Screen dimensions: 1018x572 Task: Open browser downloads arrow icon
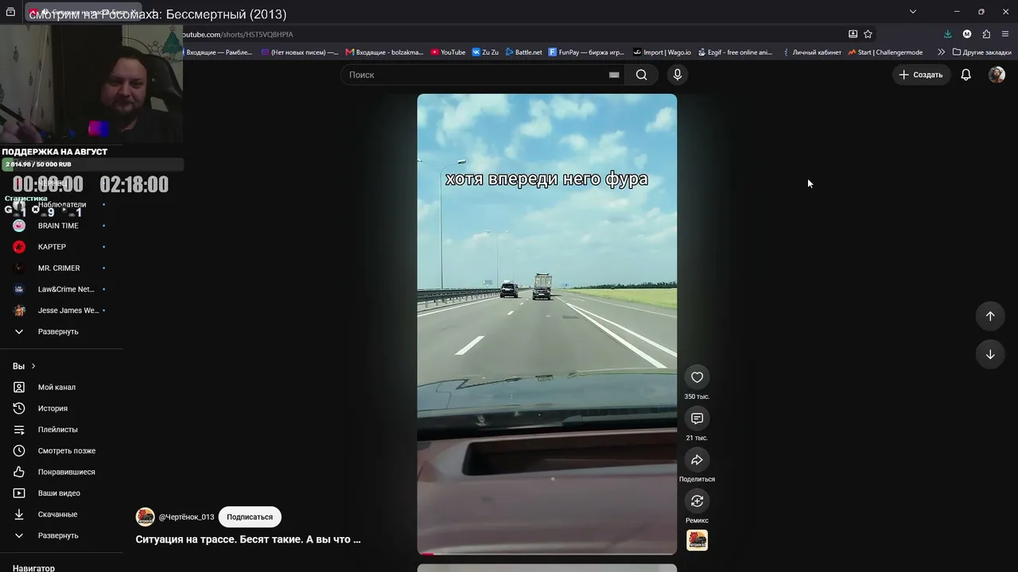947,34
